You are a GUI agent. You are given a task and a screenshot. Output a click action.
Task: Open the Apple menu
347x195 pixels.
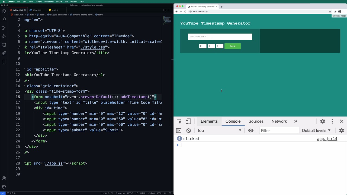click(x=4, y=2)
